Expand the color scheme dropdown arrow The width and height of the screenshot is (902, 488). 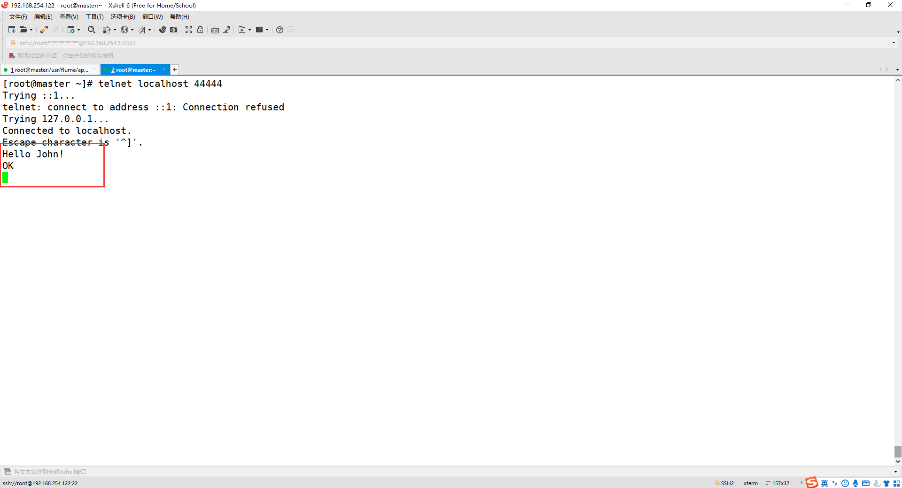(115, 30)
